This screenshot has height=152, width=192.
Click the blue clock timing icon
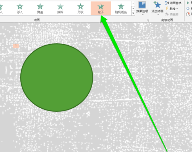(188, 9)
